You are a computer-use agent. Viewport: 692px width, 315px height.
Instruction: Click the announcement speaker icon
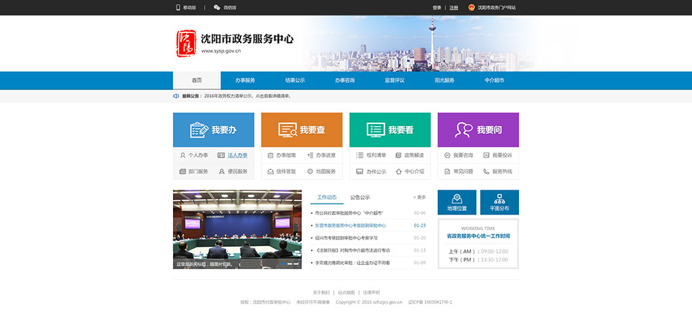point(176,96)
